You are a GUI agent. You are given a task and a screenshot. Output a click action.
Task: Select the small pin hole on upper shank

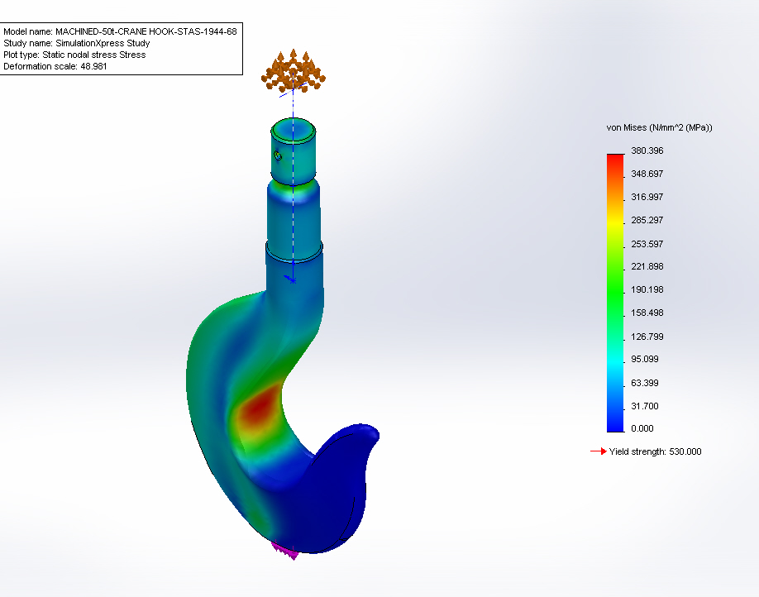277,155
